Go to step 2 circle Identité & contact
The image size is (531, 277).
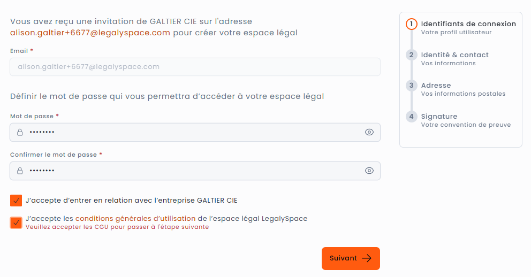click(x=411, y=55)
